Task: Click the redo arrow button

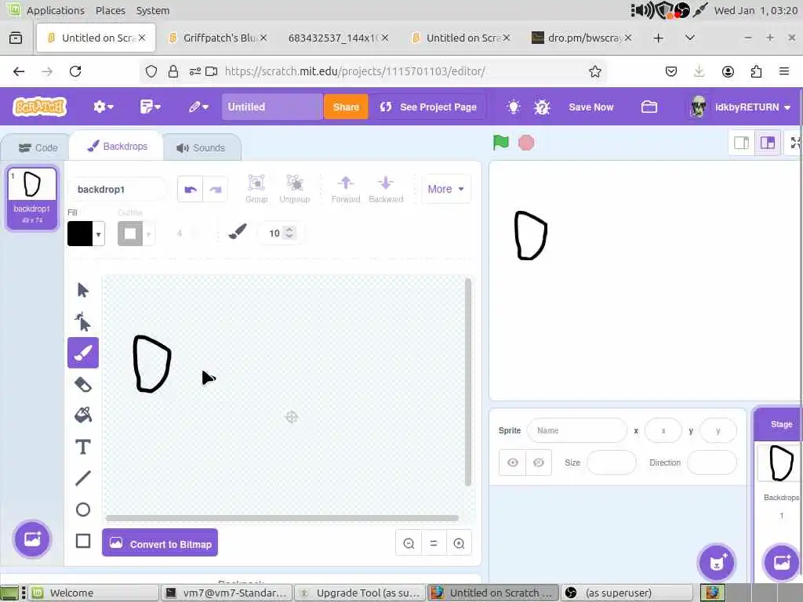Action: [x=215, y=190]
